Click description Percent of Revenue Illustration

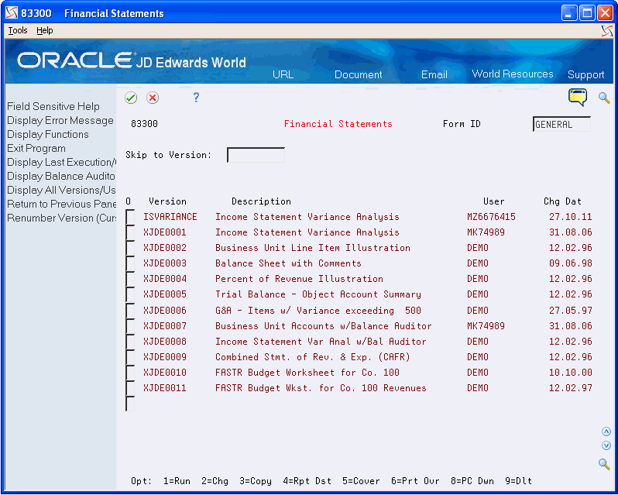pyautogui.click(x=299, y=279)
